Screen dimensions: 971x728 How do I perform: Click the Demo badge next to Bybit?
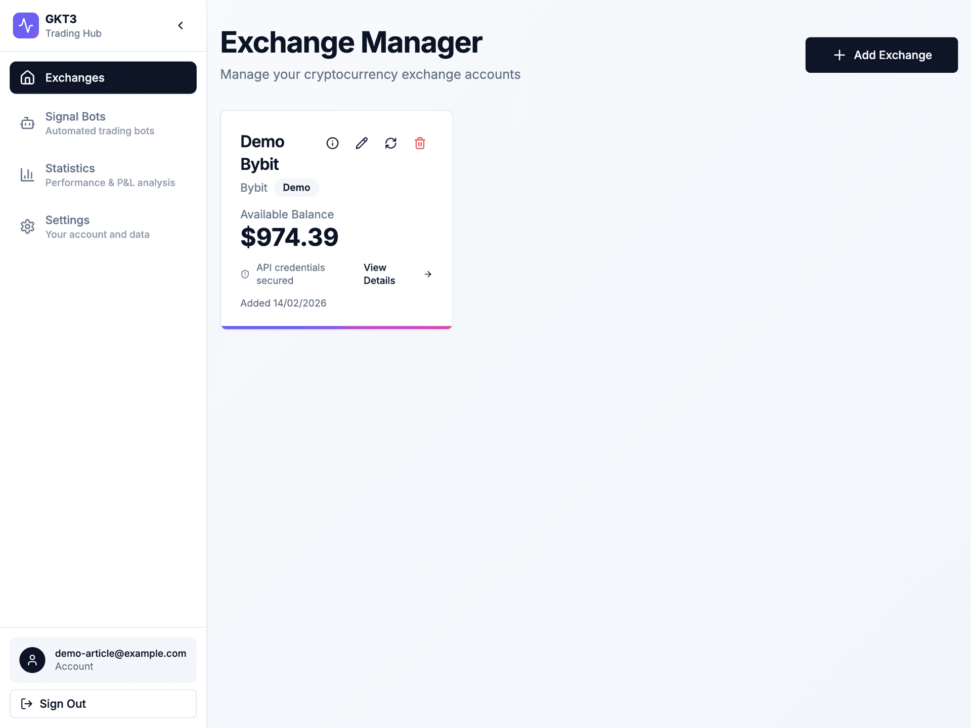(x=296, y=188)
